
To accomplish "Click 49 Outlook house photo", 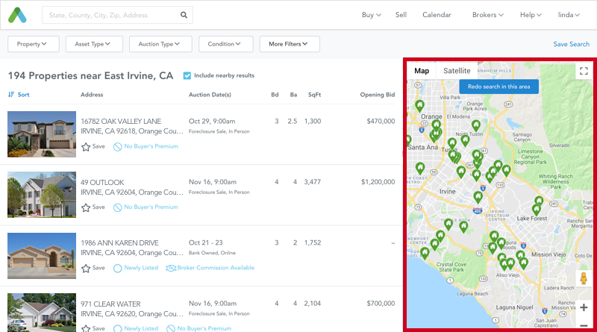I will (42, 195).
